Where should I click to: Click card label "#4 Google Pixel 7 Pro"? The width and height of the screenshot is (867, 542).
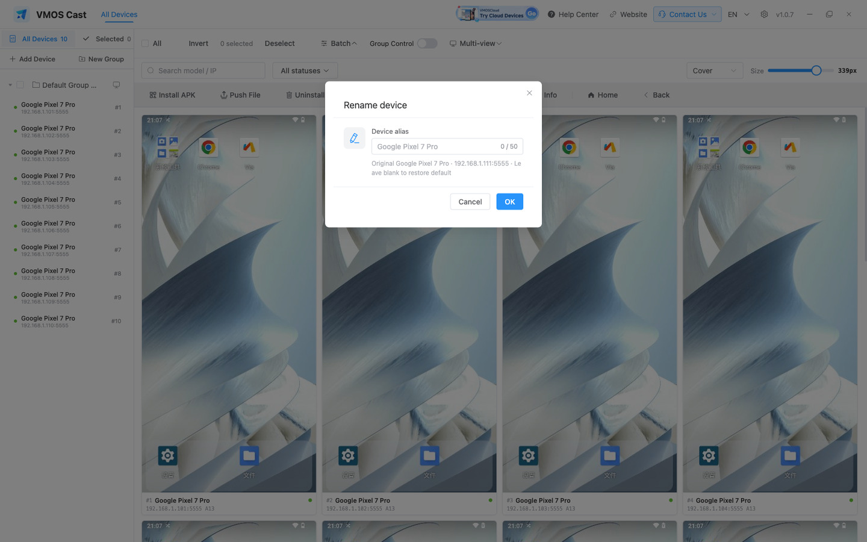click(719, 500)
